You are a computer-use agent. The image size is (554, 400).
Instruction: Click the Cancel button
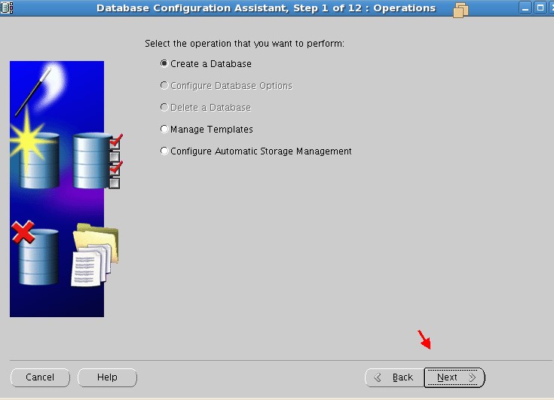tap(40, 377)
